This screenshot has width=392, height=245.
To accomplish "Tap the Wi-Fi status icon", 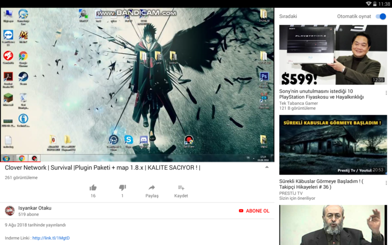I will coord(368,4).
